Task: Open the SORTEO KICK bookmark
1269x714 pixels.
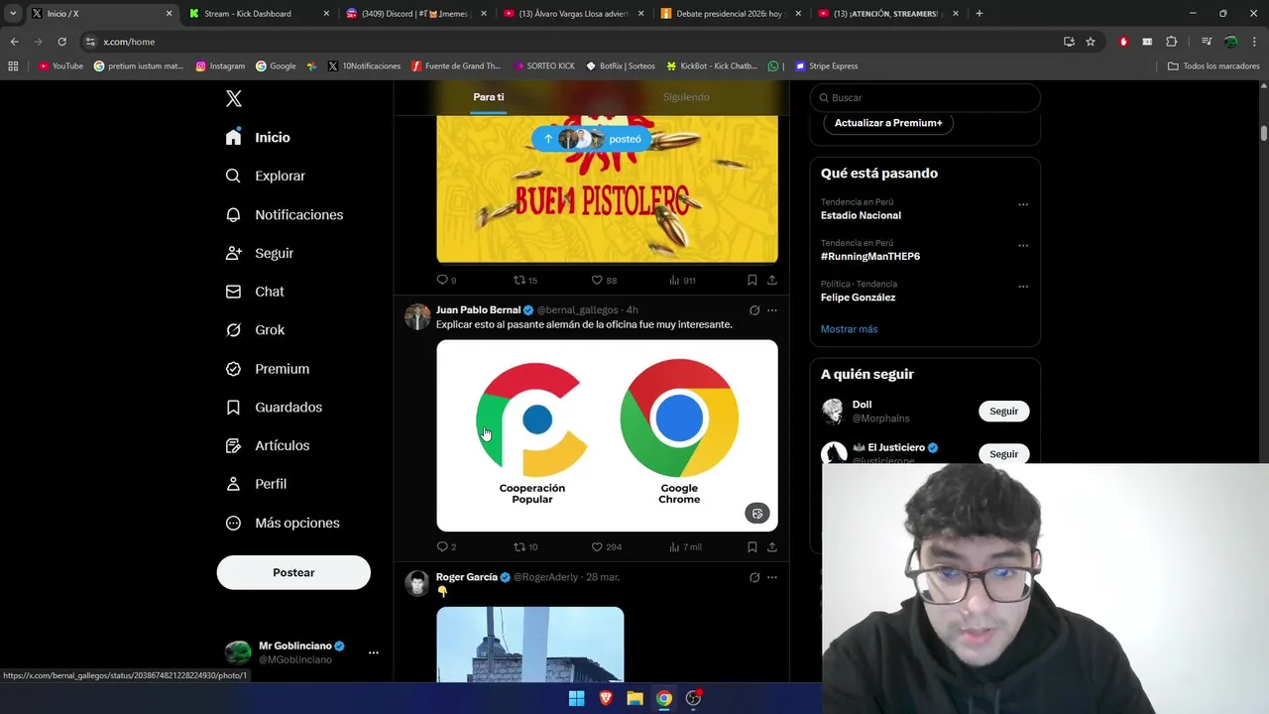Action: tap(544, 66)
